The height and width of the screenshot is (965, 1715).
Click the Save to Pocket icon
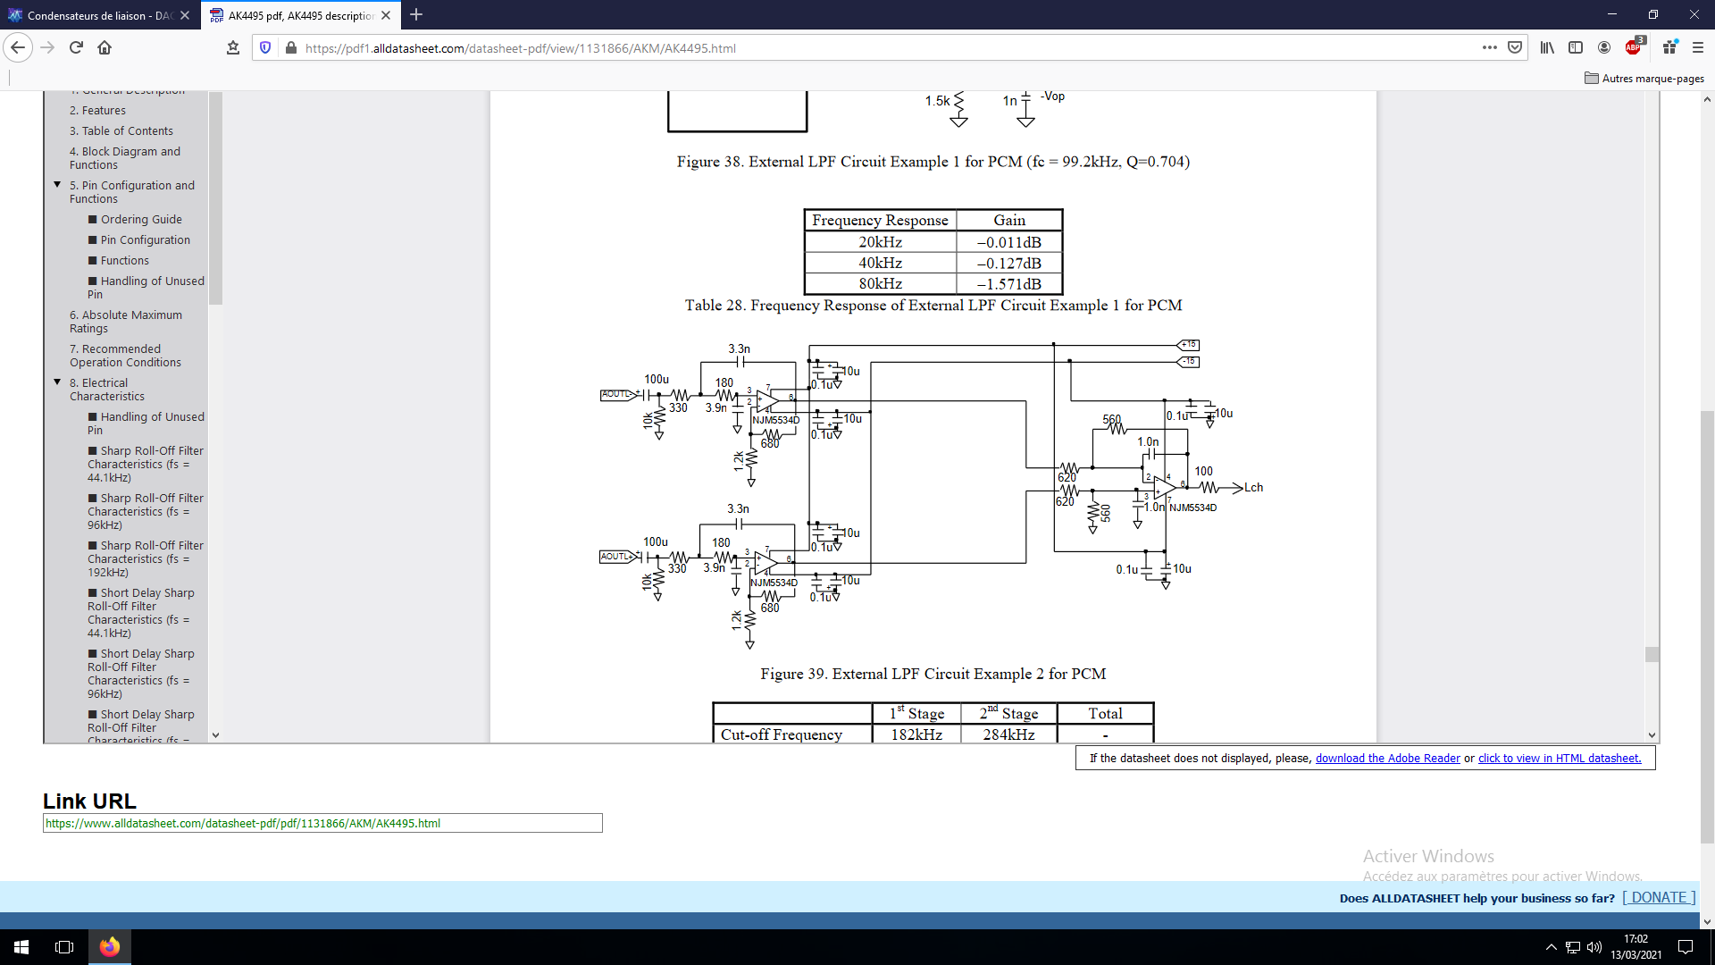tap(1515, 48)
